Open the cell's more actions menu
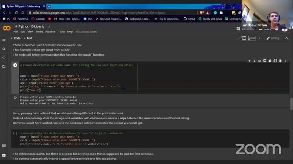 (285, 61)
